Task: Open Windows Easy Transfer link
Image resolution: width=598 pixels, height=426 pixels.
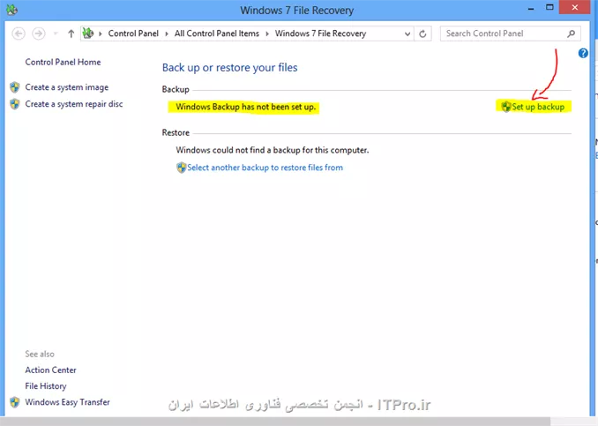Action: [68, 402]
